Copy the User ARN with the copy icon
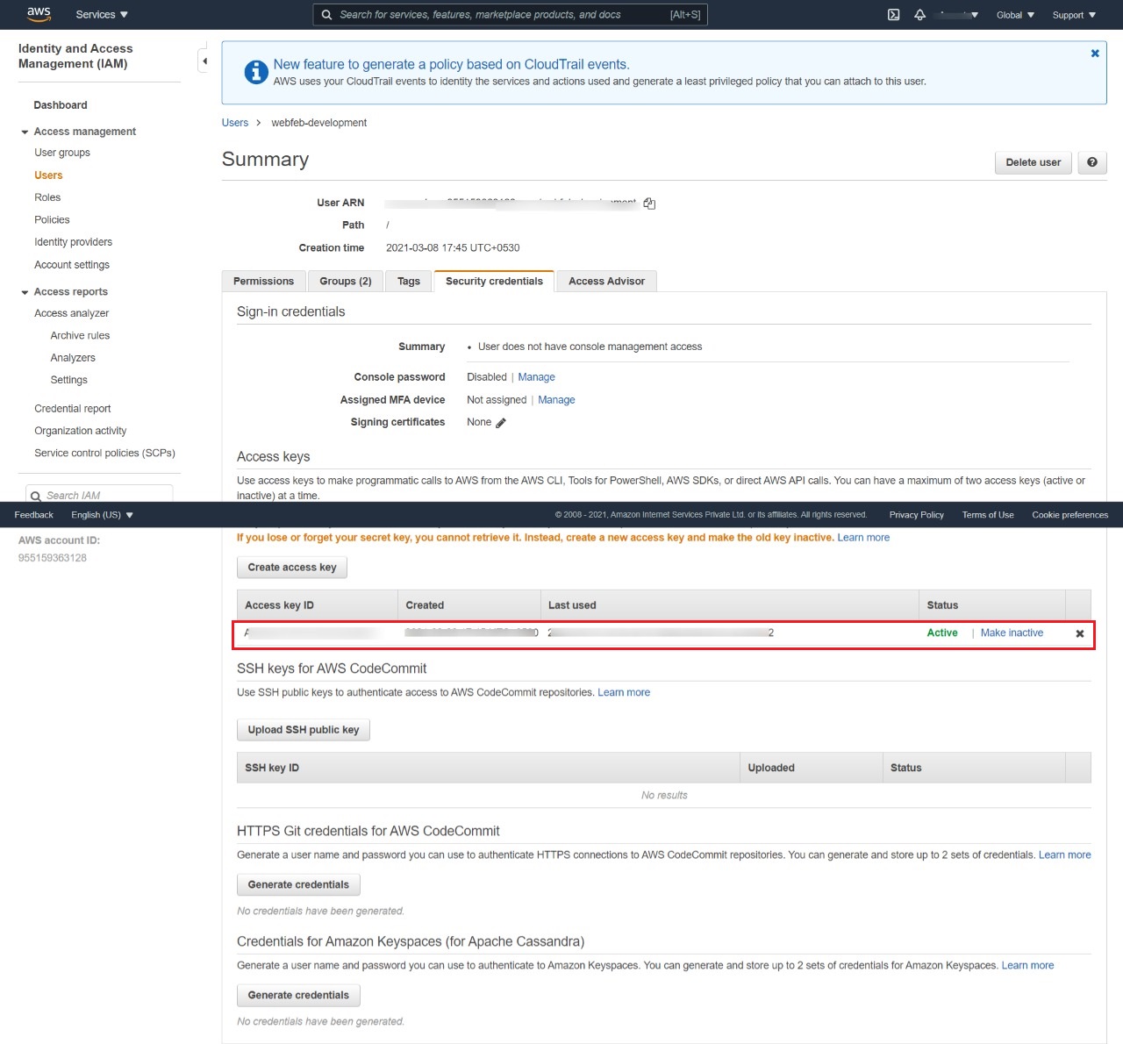The height and width of the screenshot is (1044, 1123). pyautogui.click(x=648, y=203)
